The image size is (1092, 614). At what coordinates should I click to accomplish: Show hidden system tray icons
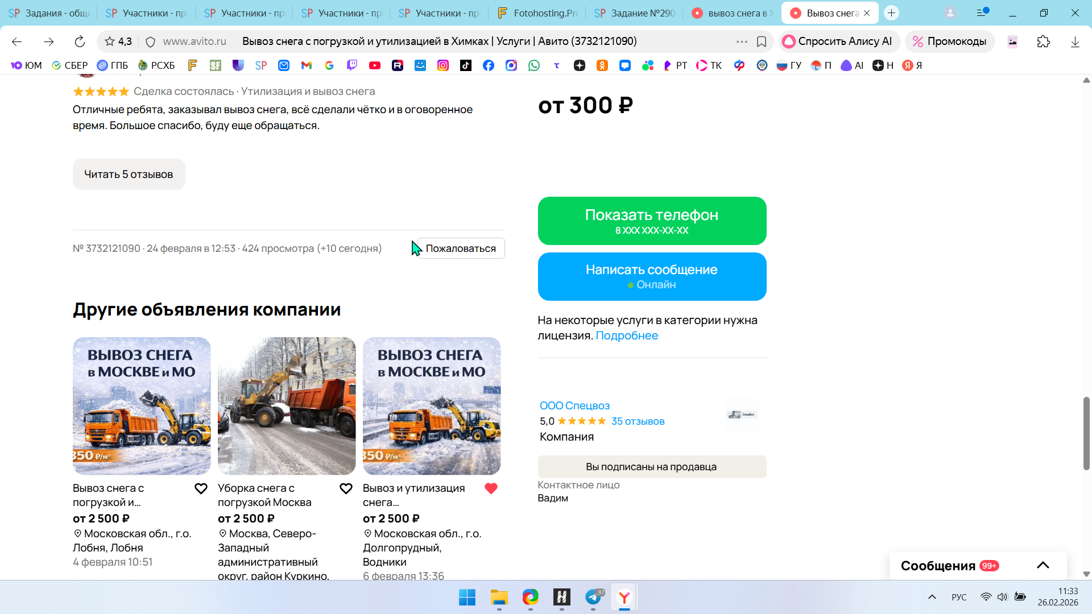(x=932, y=597)
